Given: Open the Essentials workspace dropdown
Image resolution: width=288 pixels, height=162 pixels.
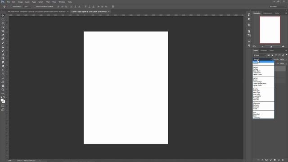Looking at the screenshot, I should pyautogui.click(x=278, y=7).
